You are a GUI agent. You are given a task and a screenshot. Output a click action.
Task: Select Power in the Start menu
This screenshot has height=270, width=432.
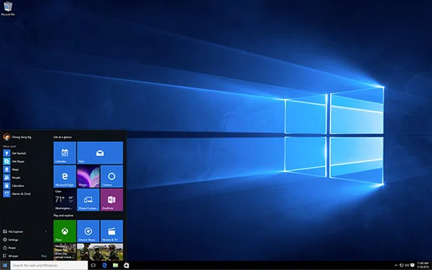pos(13,247)
